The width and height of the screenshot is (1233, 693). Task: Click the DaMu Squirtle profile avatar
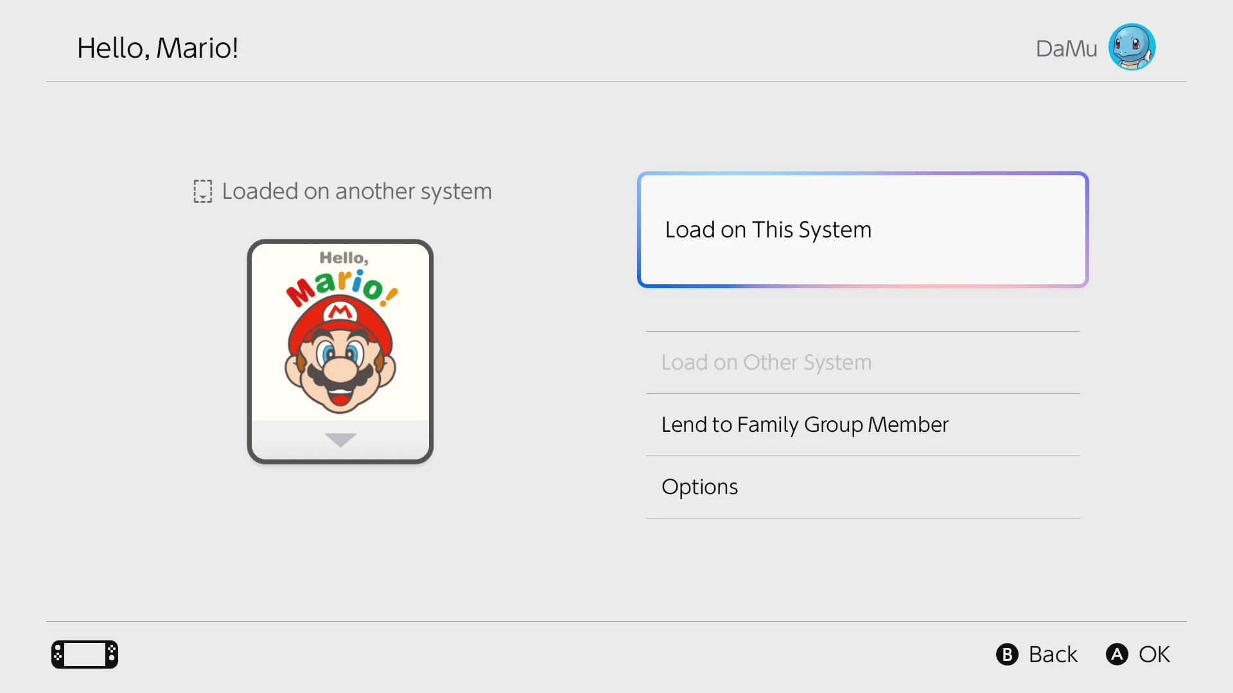pyautogui.click(x=1132, y=47)
